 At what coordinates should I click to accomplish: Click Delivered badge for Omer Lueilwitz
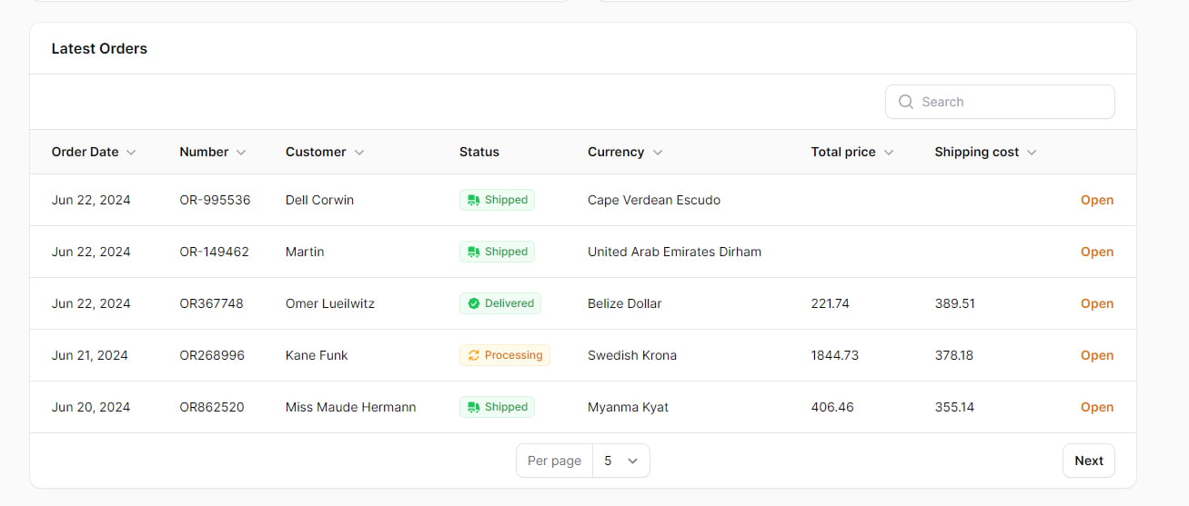click(499, 303)
